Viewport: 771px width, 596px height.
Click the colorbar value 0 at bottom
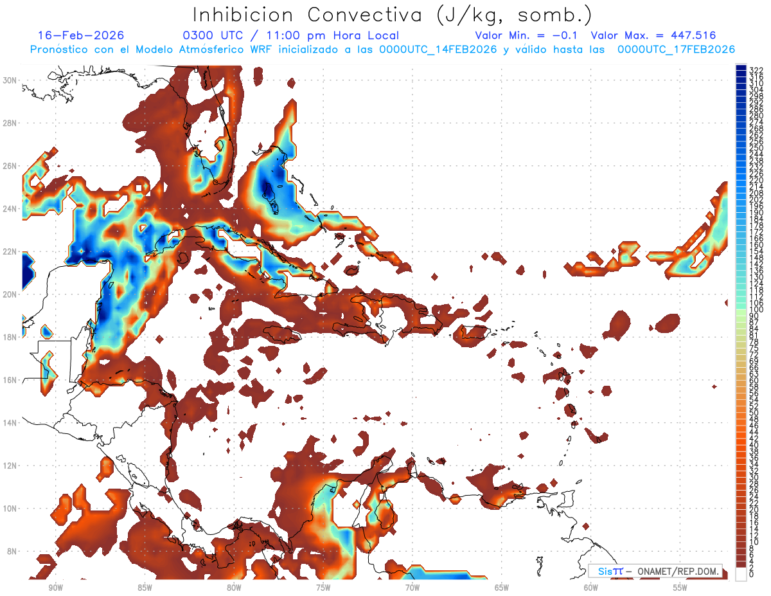752,574
